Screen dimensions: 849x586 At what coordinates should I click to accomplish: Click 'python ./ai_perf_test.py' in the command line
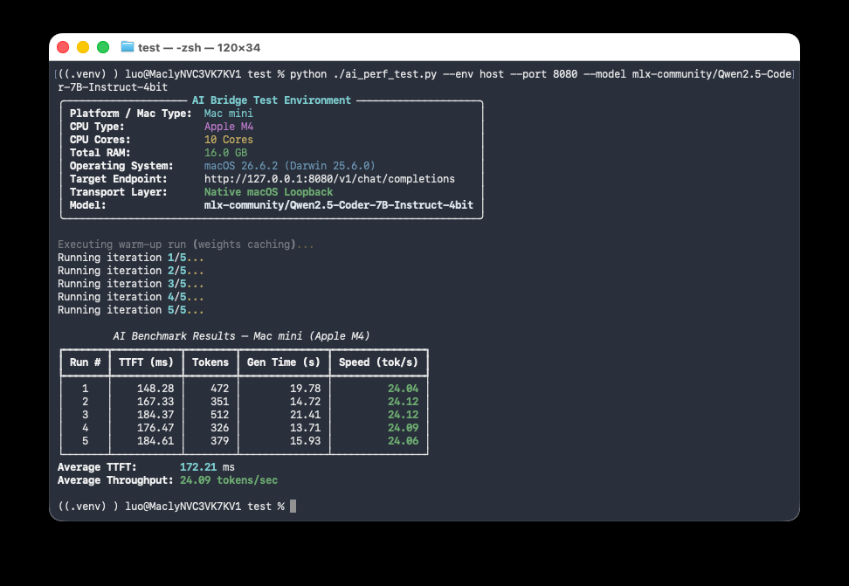coord(362,74)
